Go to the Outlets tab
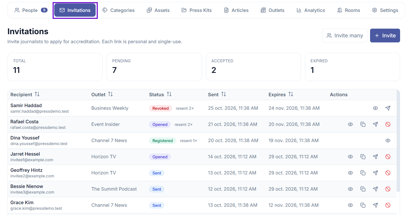The width and height of the screenshot is (407, 215). coord(273,10)
